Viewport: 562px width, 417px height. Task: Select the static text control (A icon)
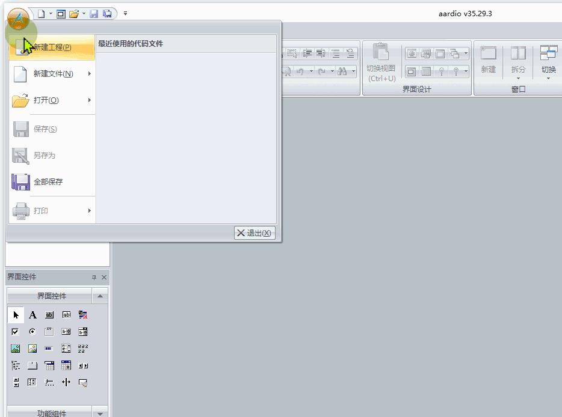click(32, 314)
